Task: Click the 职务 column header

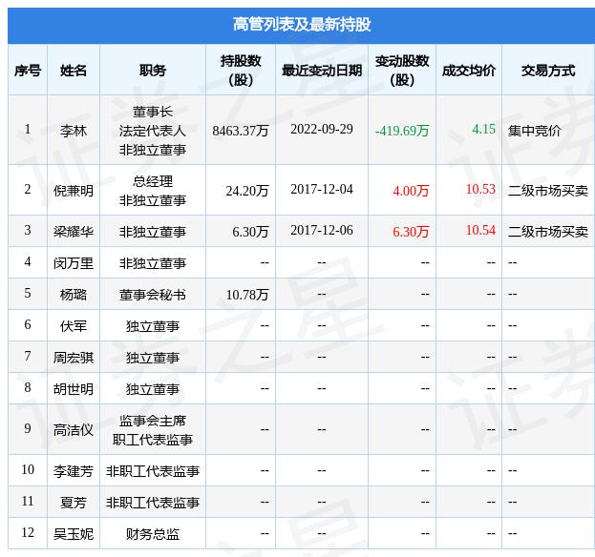Action: (x=153, y=71)
